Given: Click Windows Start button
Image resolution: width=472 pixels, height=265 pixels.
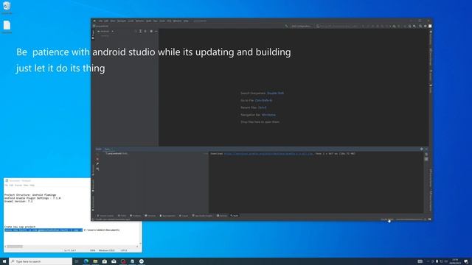Looking at the screenshot, I should click(4, 261).
